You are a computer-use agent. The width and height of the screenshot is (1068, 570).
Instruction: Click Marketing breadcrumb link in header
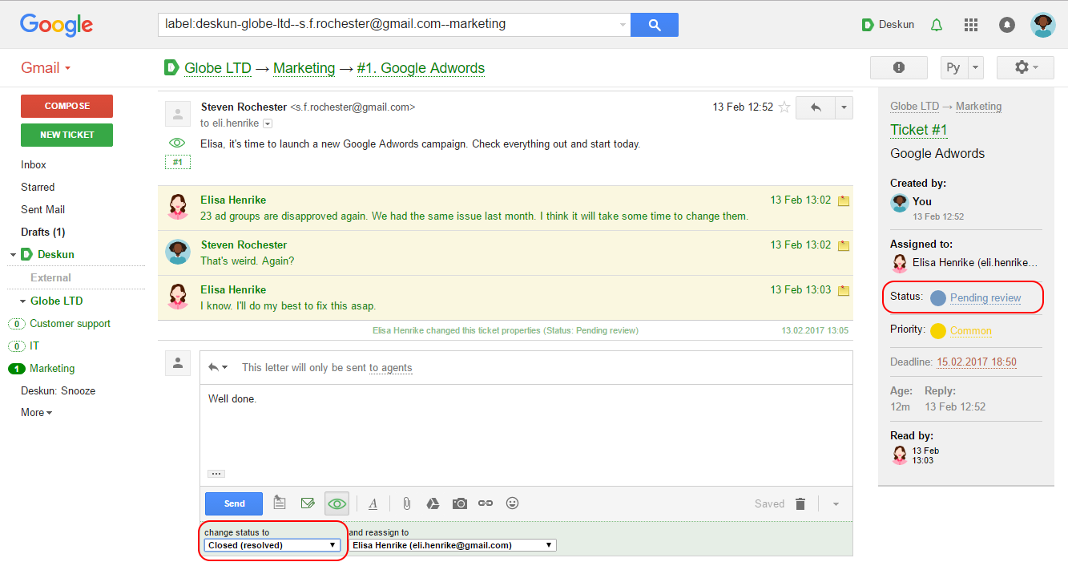tap(304, 68)
